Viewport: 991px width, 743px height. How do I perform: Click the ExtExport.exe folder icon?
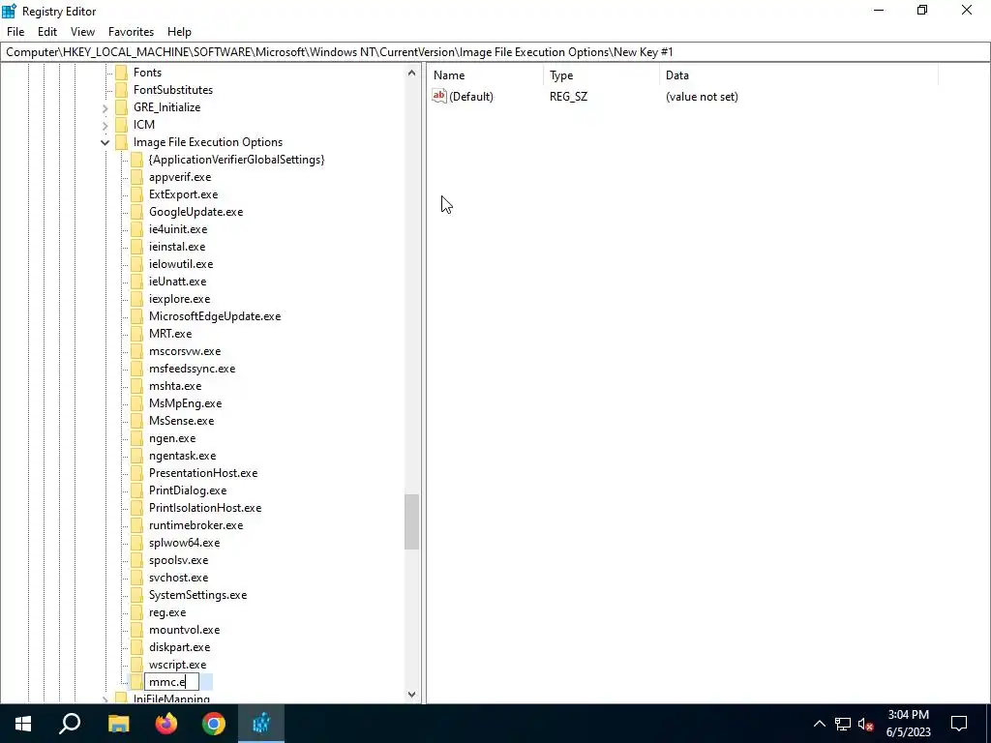tap(137, 193)
